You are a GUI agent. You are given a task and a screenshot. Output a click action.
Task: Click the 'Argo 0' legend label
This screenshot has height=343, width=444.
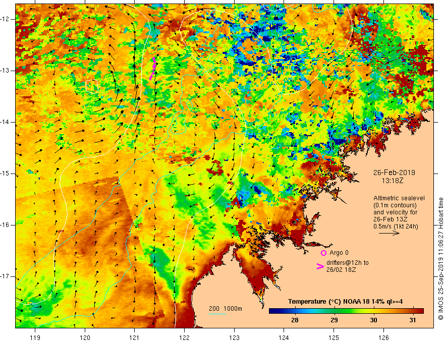click(339, 253)
